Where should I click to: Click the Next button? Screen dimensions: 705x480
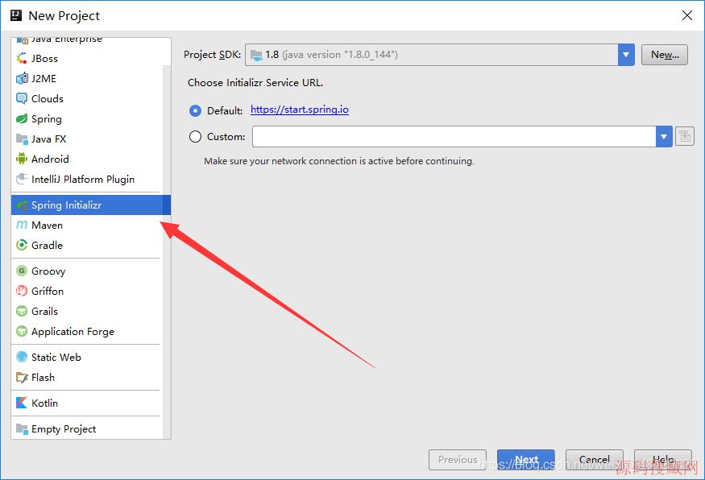pos(525,460)
